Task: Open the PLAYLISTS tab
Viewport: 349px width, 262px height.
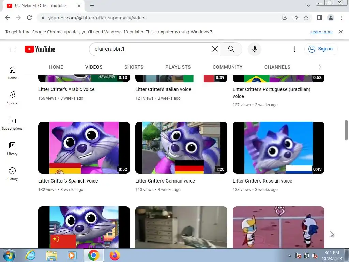Action: coord(178,67)
